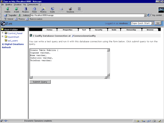The width and height of the screenshot is (164, 123).
Task: Click the Refresh link
Action: (x=6, y=47)
